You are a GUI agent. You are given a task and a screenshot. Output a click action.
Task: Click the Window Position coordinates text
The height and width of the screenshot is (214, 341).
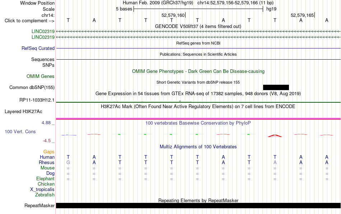coord(198,3)
